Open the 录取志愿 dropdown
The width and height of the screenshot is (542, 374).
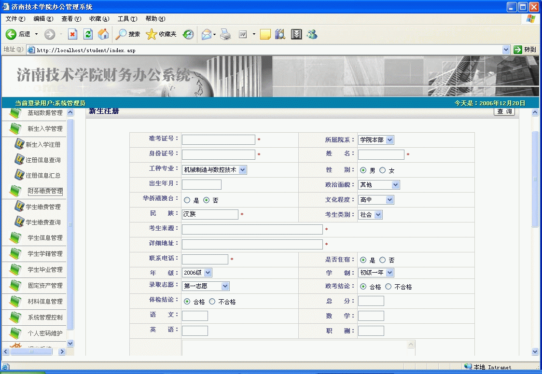point(206,286)
